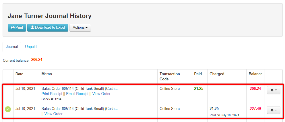Open gear menu for the -206.24 balance row
The width and height of the screenshot is (285, 122).
click(274, 90)
